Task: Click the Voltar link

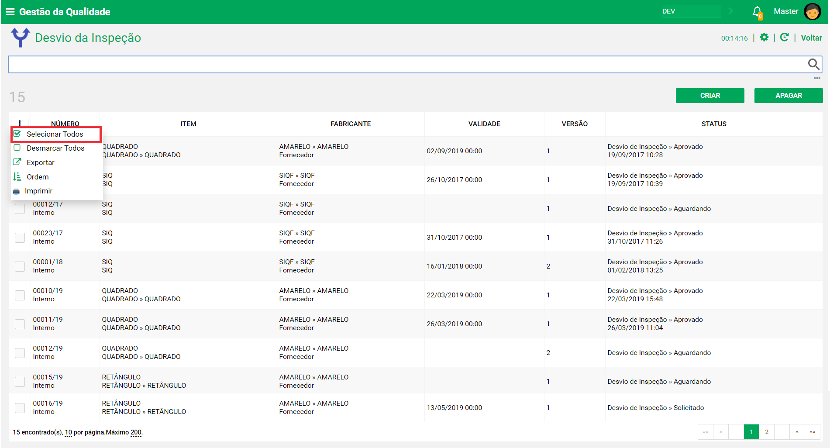Action: [811, 38]
